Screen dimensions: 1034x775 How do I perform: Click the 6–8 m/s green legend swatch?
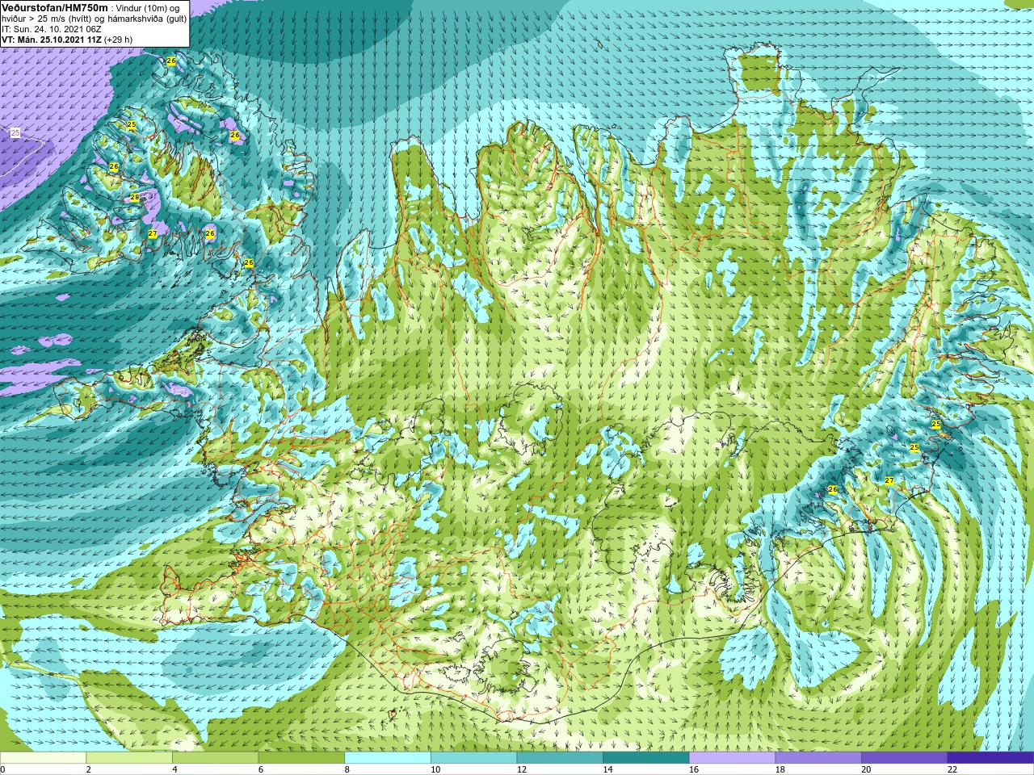point(301,758)
